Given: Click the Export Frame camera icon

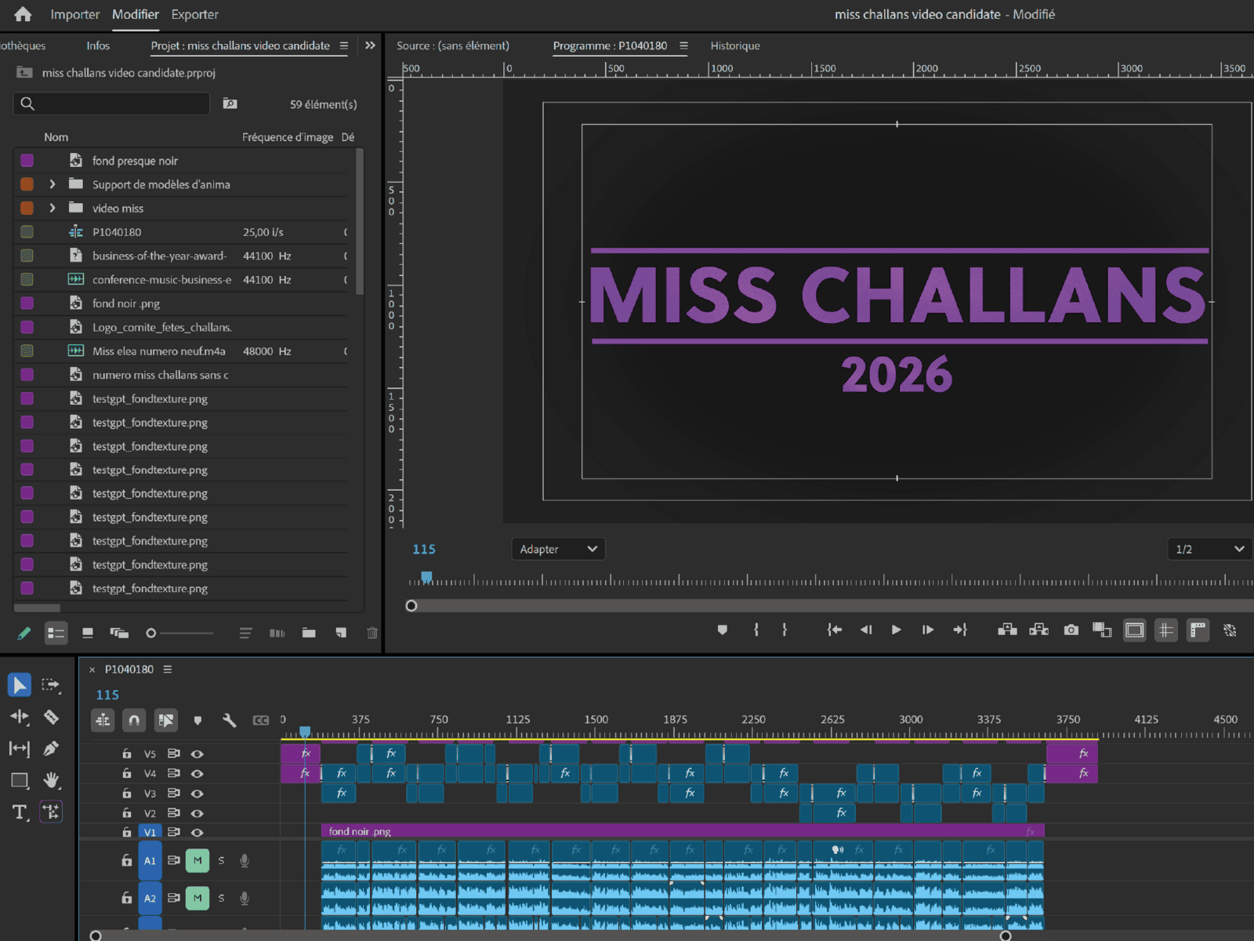Looking at the screenshot, I should coord(1071,630).
